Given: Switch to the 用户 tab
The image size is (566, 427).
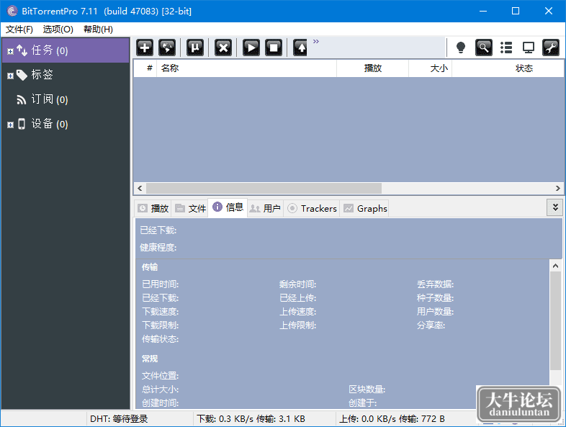Looking at the screenshot, I should [265, 208].
